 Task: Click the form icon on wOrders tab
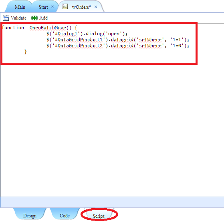coord(65,6)
